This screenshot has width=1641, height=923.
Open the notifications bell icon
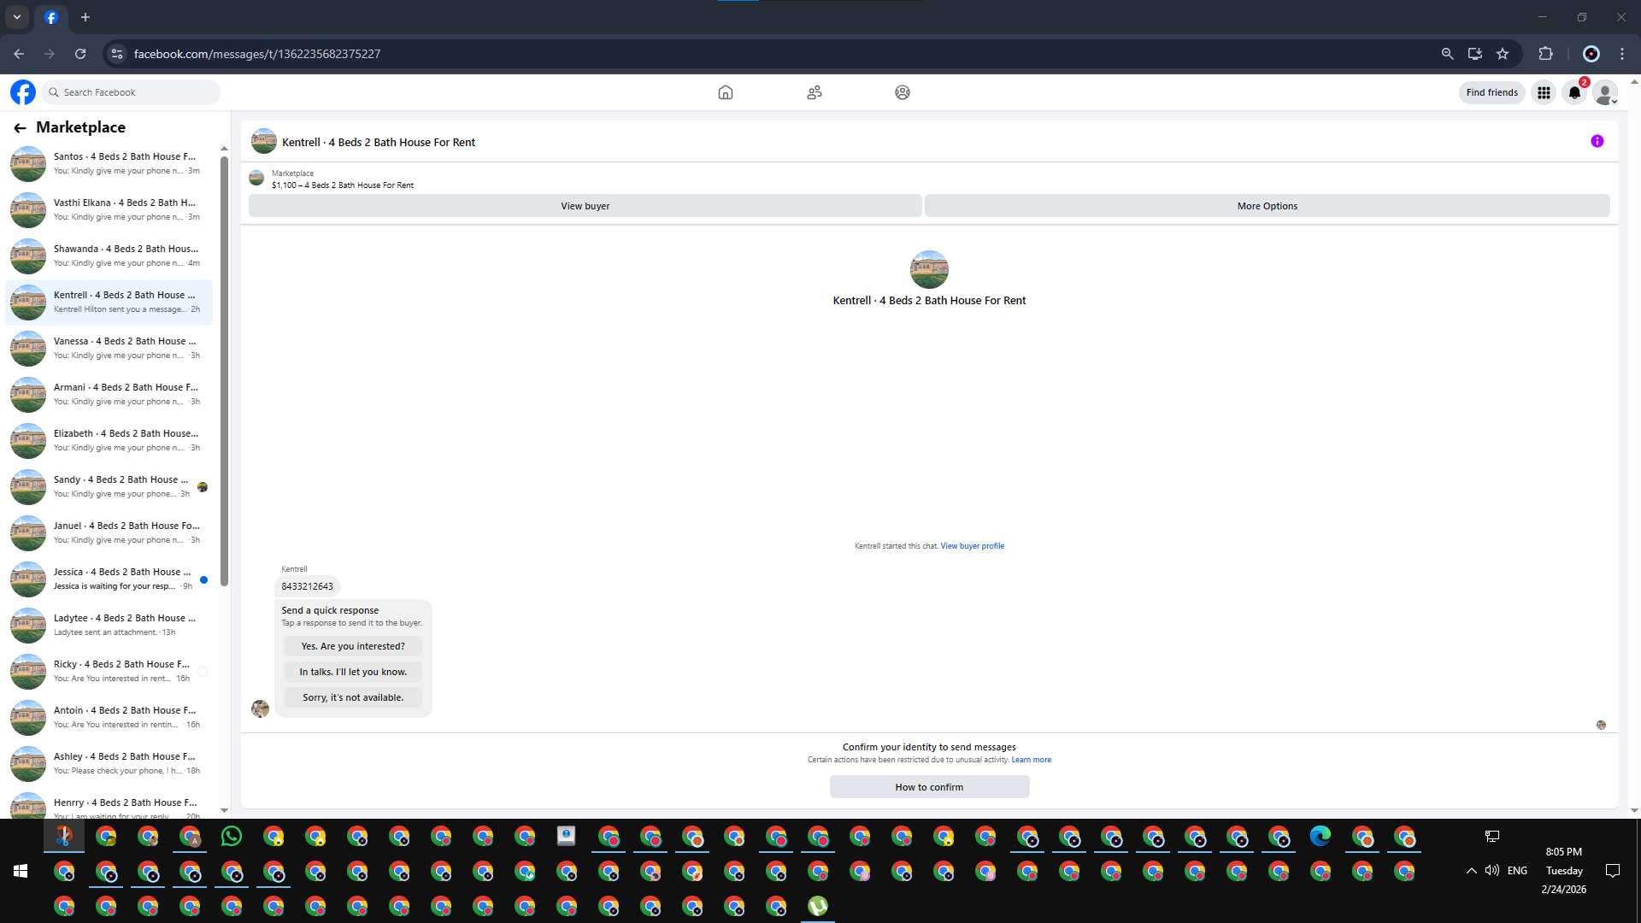[x=1574, y=92]
